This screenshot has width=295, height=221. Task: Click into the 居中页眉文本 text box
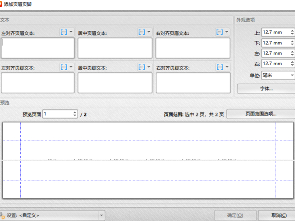pyautogui.click(x=115, y=48)
